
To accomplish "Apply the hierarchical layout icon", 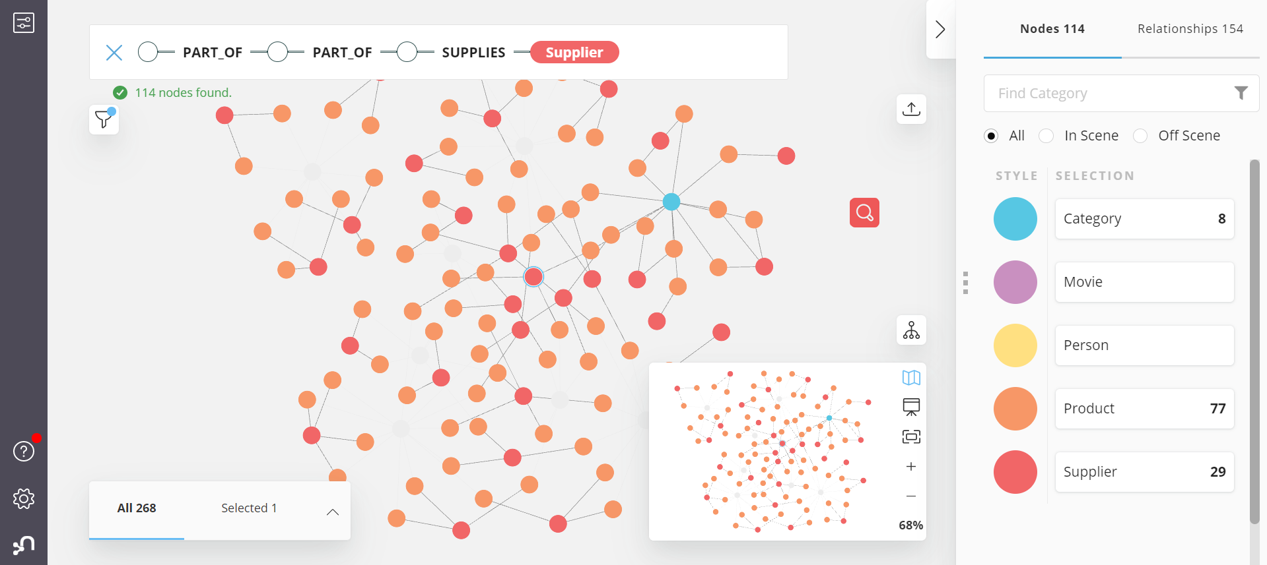I will coord(910,330).
